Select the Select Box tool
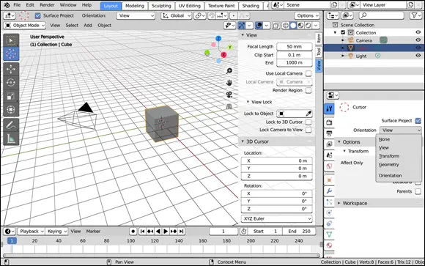Screen dimensions: 425x266 (x=11, y=41)
